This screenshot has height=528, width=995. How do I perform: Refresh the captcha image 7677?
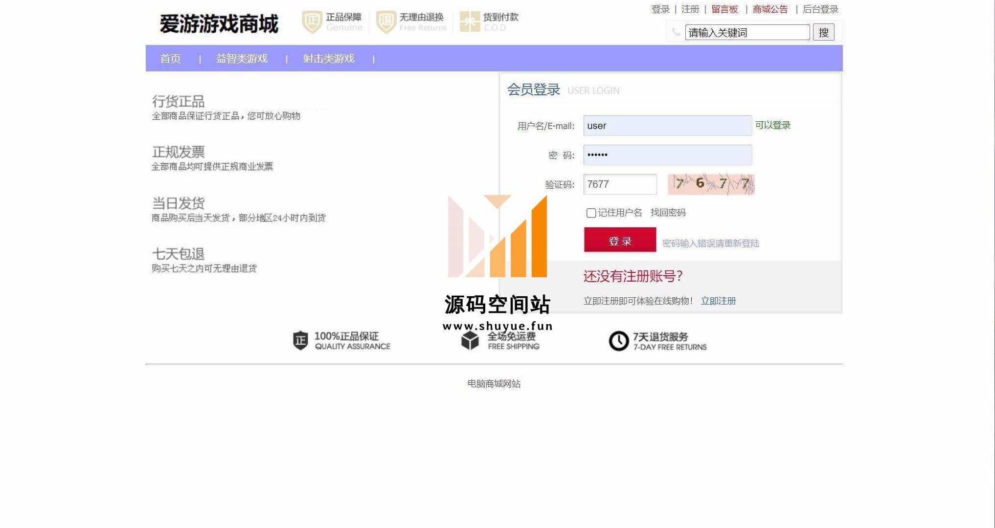coord(711,184)
